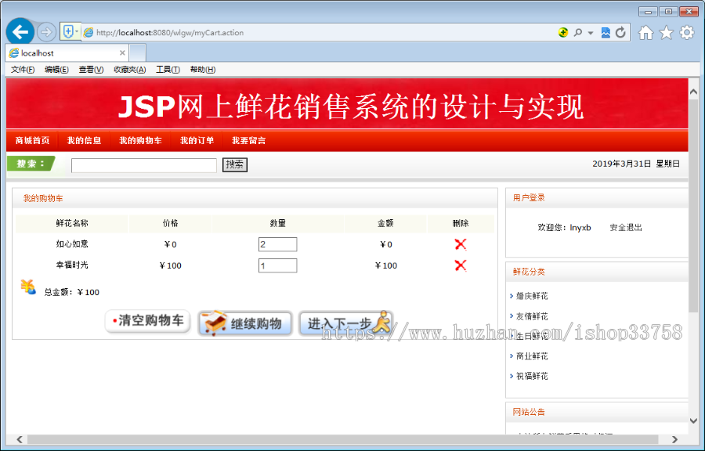Click the 清空购物车 clear cart button
This screenshot has height=451, width=705.
[147, 321]
